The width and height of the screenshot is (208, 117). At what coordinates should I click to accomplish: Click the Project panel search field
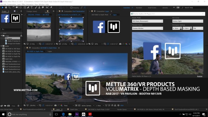click(11, 29)
